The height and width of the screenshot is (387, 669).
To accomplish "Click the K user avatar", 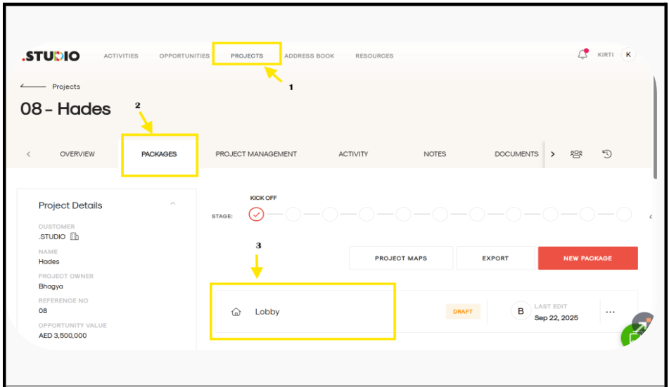I will point(627,55).
